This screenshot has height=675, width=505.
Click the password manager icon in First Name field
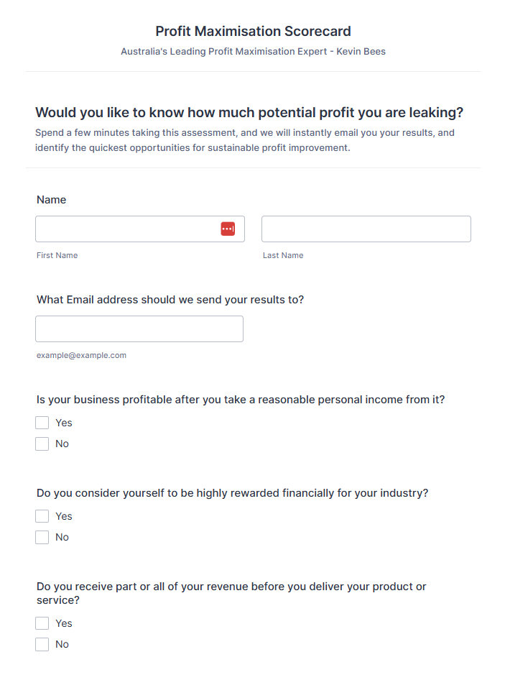point(228,229)
